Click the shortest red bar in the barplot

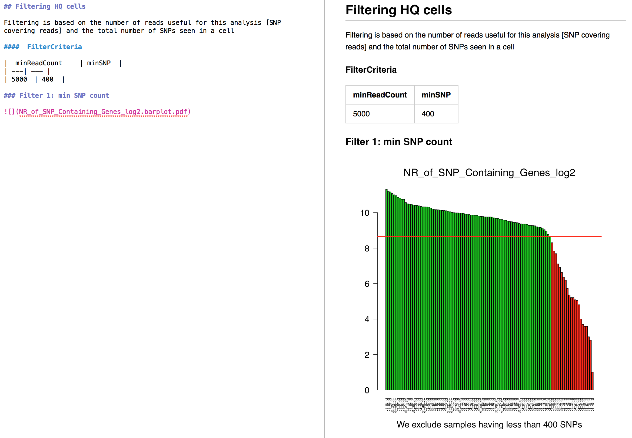pyautogui.click(x=592, y=381)
